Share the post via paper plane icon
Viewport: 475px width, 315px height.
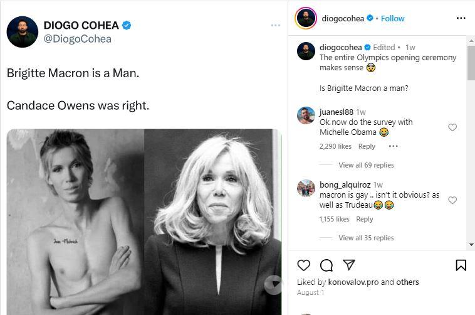coord(348,265)
